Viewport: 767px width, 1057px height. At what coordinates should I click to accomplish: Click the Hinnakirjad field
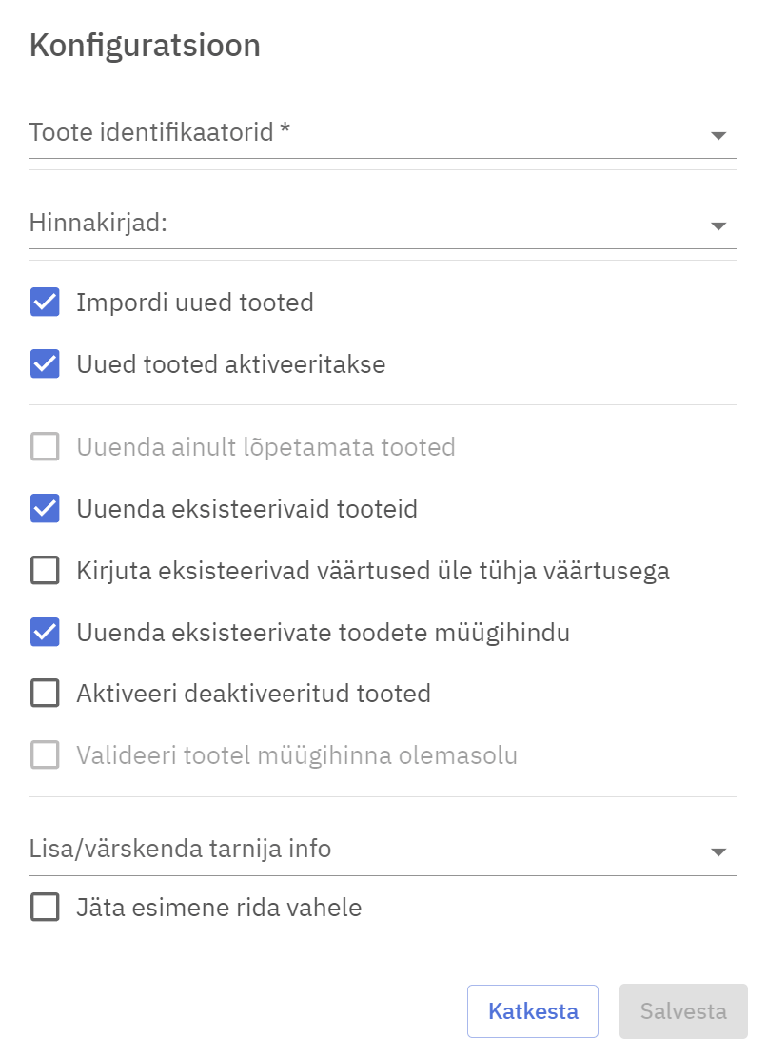[362, 225]
